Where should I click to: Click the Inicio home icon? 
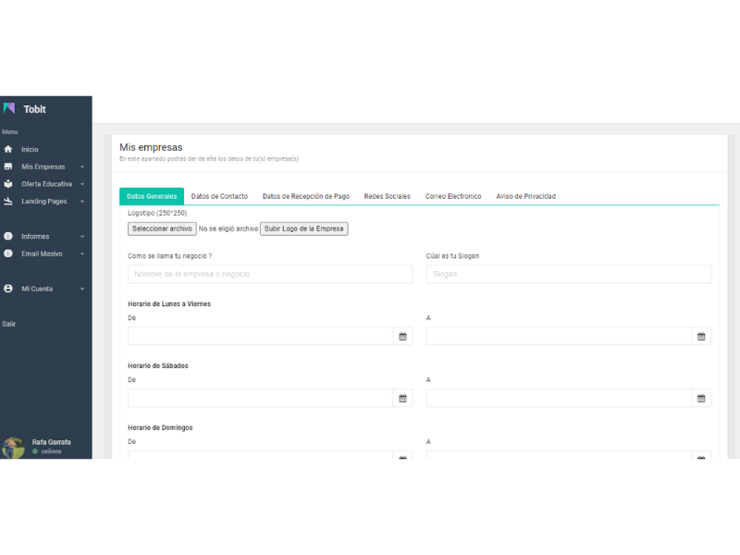(x=8, y=149)
